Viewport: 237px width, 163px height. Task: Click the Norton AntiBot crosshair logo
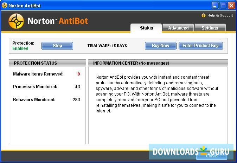point(16,21)
